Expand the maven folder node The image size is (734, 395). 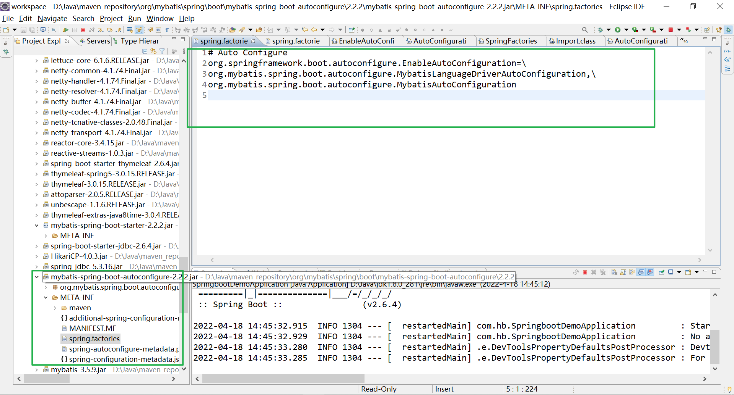55,308
